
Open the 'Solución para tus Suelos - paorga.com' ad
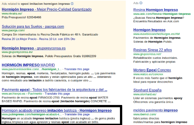[x=33, y=26]
